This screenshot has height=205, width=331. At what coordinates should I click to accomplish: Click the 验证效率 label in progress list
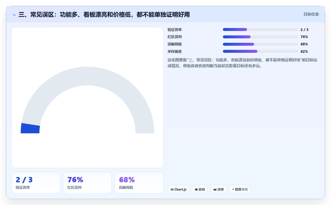pyautogui.click(x=175, y=30)
